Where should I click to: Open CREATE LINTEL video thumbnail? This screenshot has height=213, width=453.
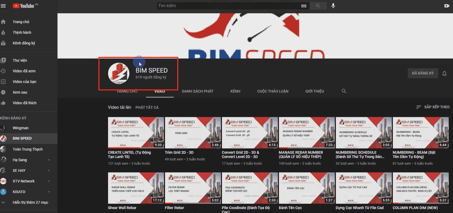point(136,133)
